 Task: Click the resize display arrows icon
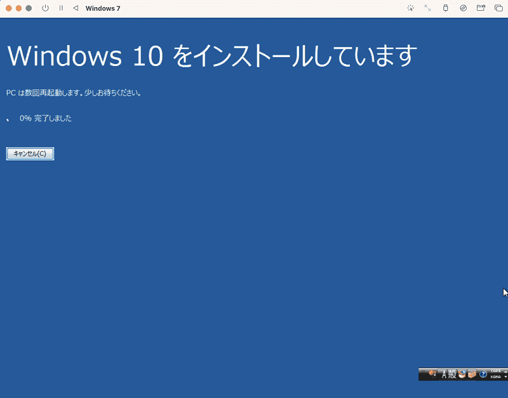coord(427,8)
